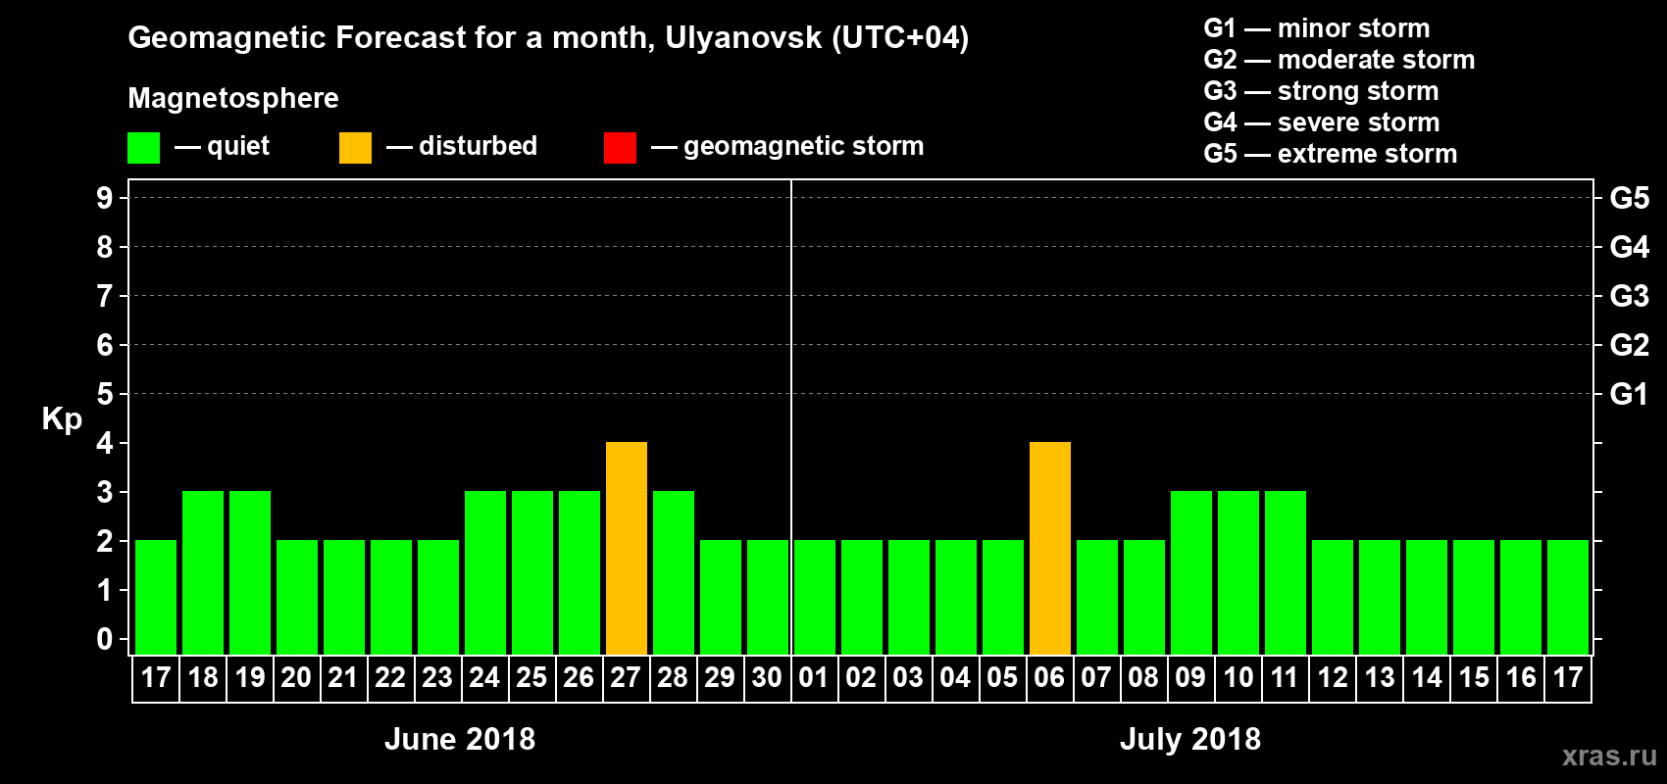This screenshot has height=784, width=1667.
Task: Click the orange disturbed legend swatch
Action: click(x=355, y=148)
